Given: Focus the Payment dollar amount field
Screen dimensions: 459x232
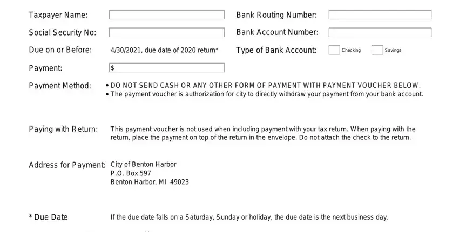Looking at the screenshot, I should click(166, 68).
